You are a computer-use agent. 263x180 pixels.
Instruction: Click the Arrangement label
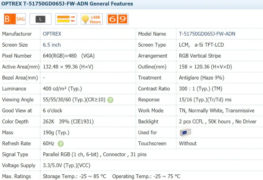pos(153,56)
